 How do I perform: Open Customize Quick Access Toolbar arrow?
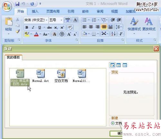point(40,4)
